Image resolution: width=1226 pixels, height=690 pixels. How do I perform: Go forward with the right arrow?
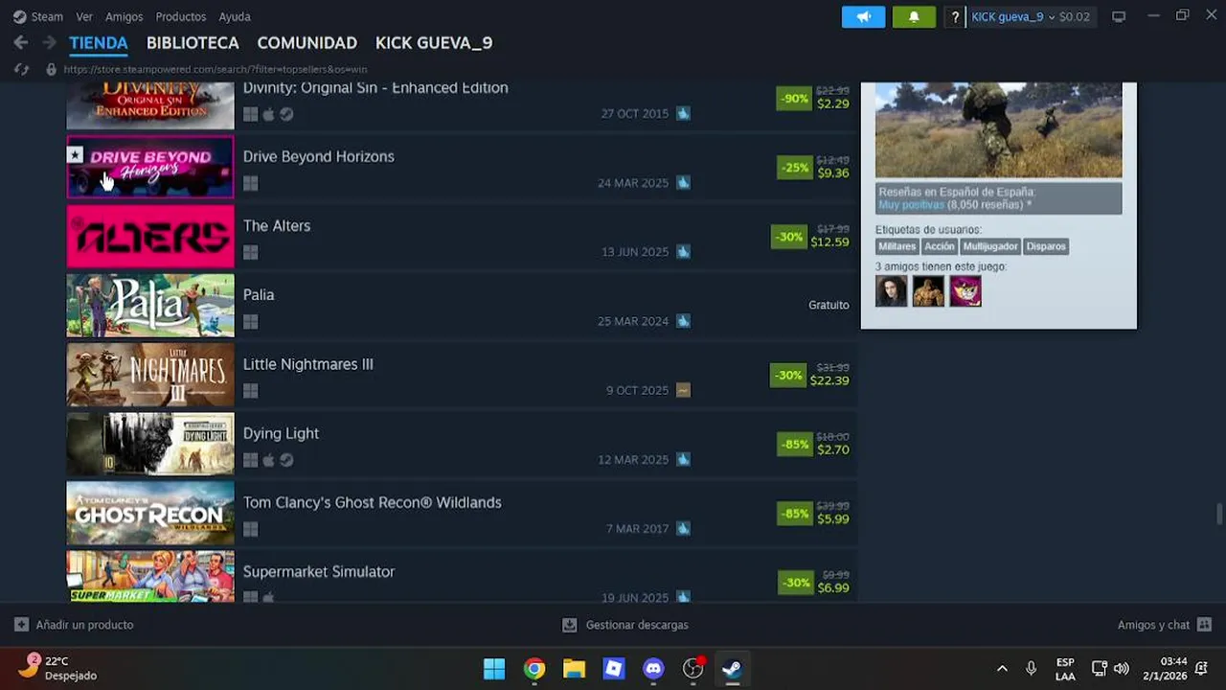[x=49, y=43]
